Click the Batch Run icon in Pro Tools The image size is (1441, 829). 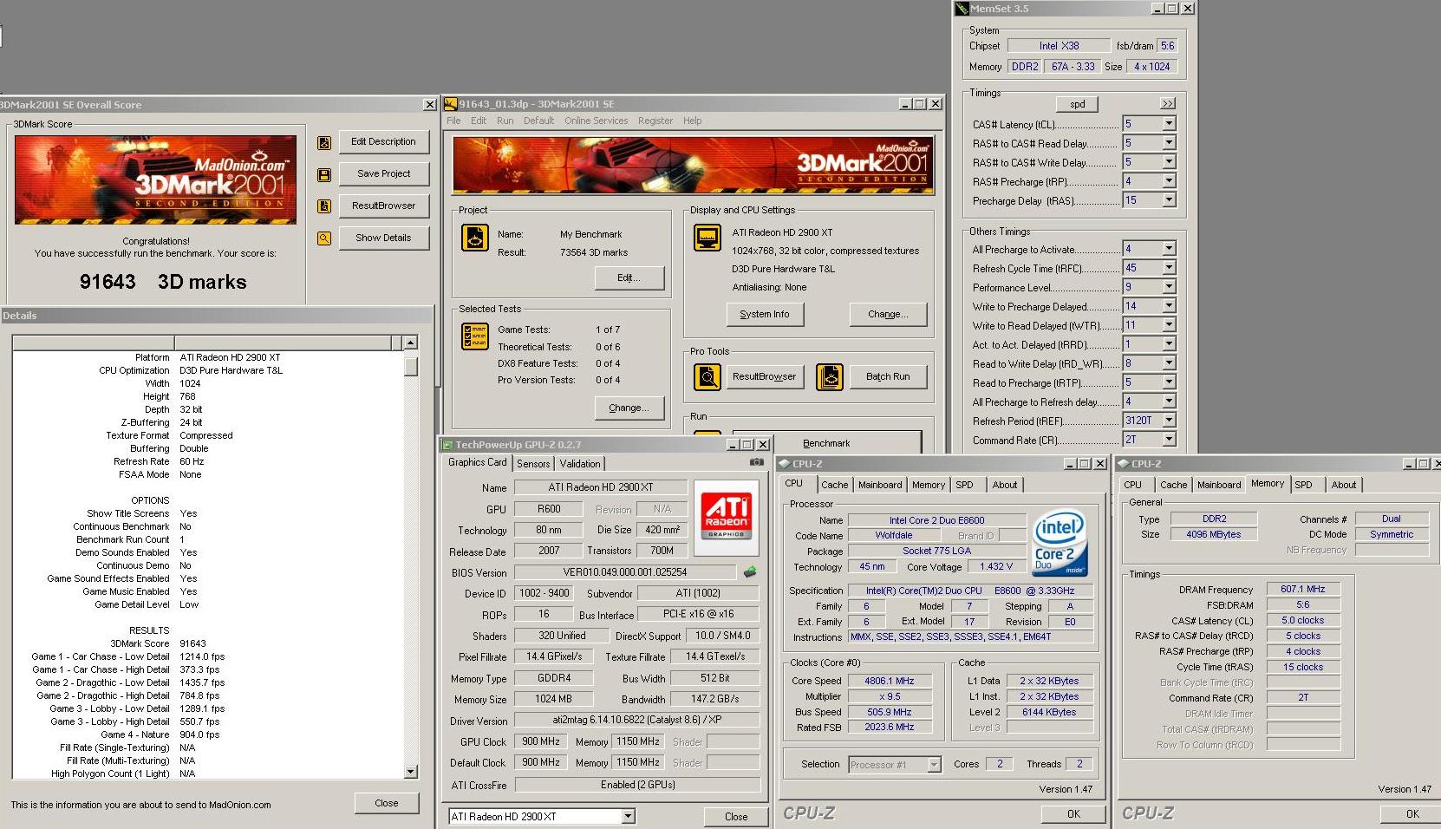tap(830, 377)
